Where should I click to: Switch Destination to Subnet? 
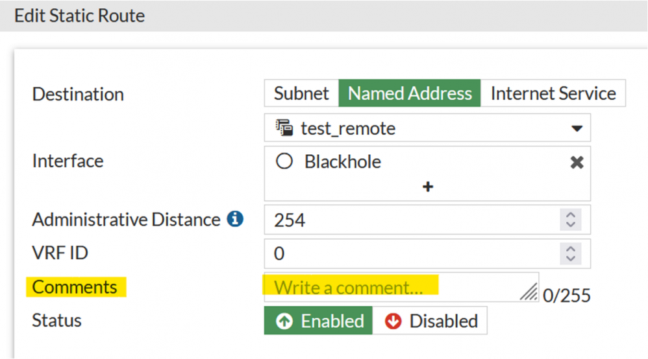point(301,93)
